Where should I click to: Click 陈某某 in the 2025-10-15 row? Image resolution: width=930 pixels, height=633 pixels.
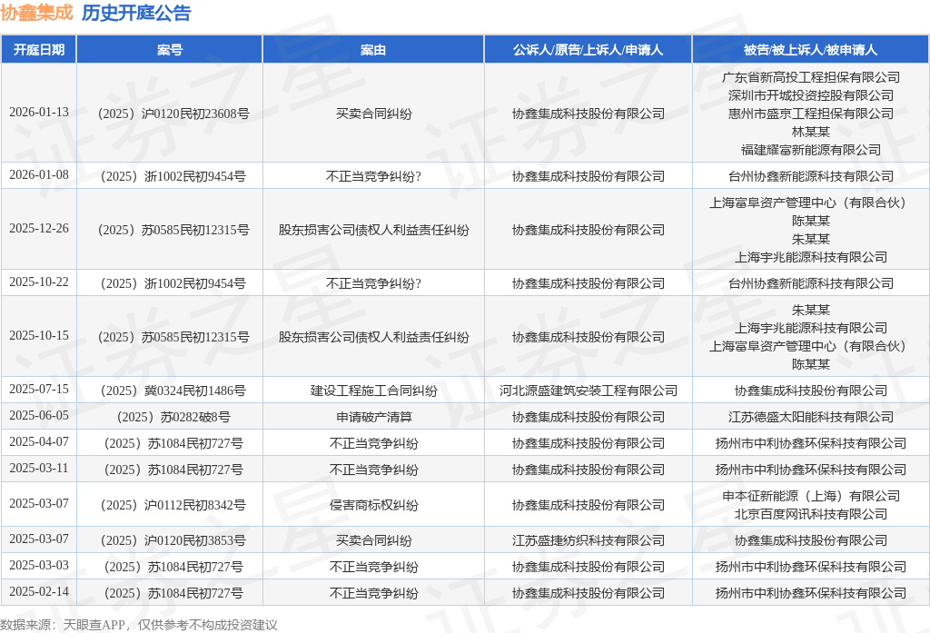tap(811, 364)
